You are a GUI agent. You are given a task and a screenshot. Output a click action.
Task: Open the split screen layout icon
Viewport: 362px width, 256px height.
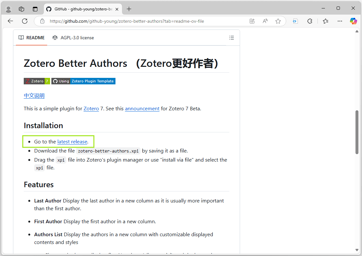[252, 21]
